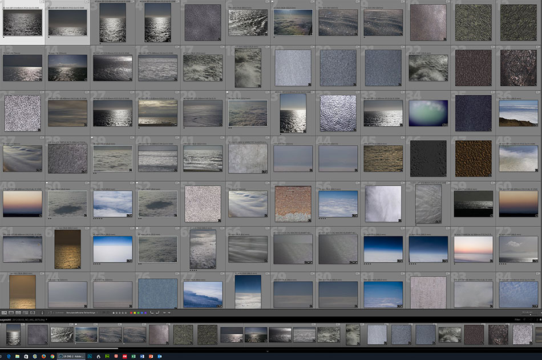Click the sort direction button
Image resolution: width=542 pixels, height=360 pixels.
click(50, 313)
